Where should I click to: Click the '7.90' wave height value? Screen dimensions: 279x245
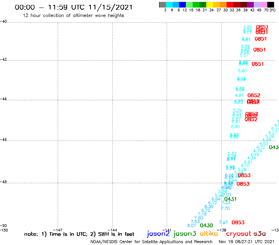(199, 218)
